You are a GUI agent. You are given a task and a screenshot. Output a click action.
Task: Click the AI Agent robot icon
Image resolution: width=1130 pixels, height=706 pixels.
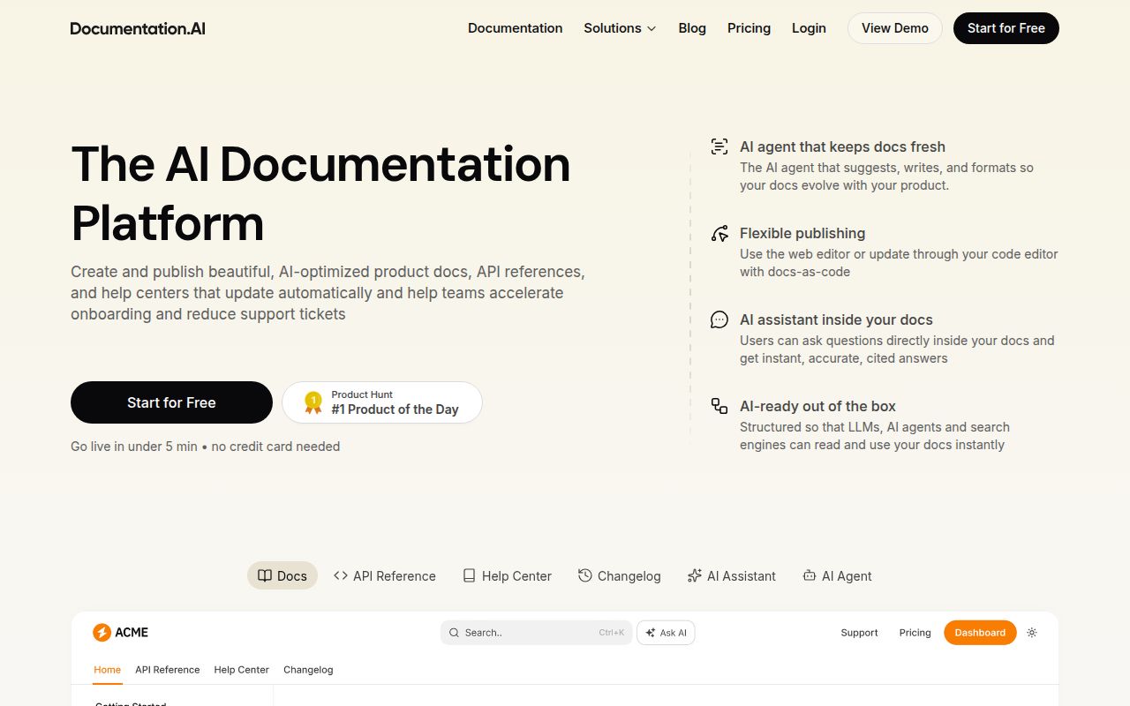pyautogui.click(x=810, y=575)
